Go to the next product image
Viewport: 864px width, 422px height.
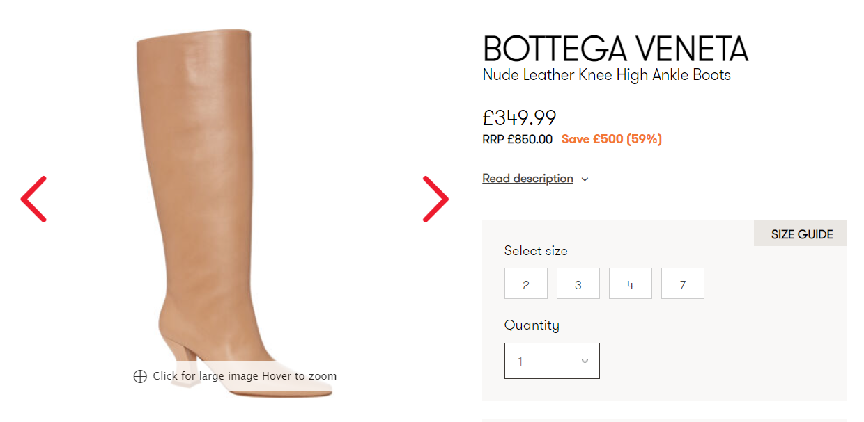tap(435, 200)
